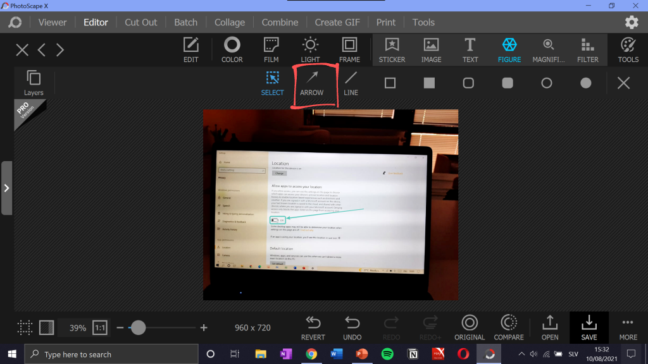The width and height of the screenshot is (648, 364).
Task: Choose the SELECT figure tool
Action: point(272,83)
